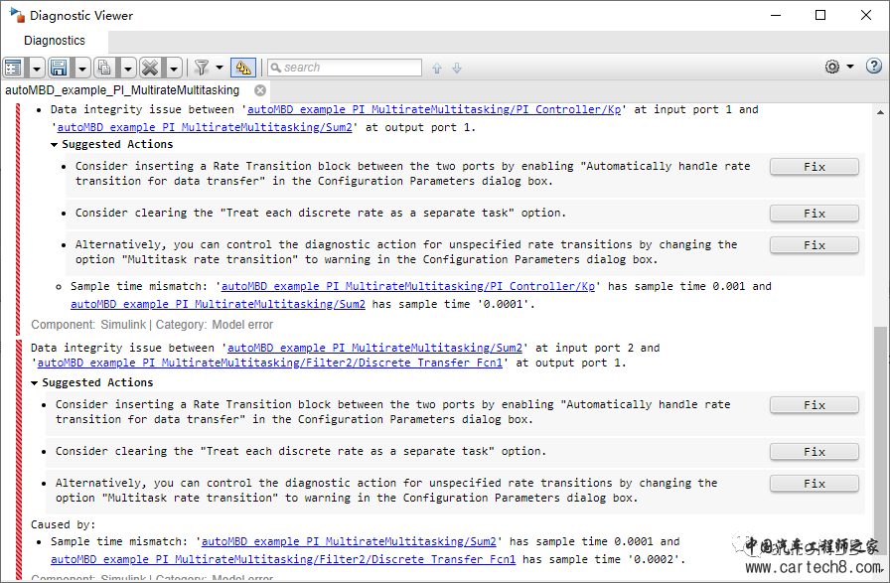Open help with the question mark icon
The height and width of the screenshot is (583, 890).
pos(873,66)
